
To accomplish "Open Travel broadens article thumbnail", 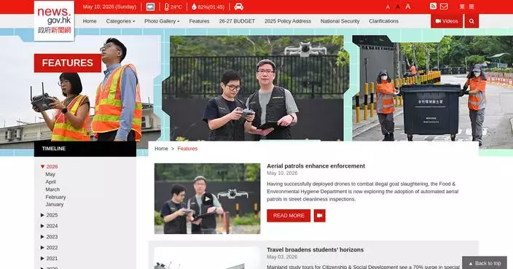I will click(208, 258).
